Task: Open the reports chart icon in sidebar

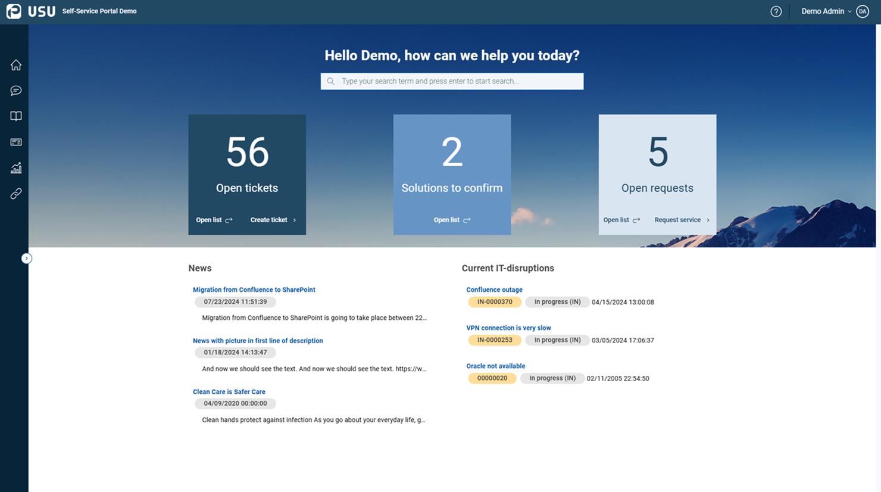Action: [x=16, y=168]
